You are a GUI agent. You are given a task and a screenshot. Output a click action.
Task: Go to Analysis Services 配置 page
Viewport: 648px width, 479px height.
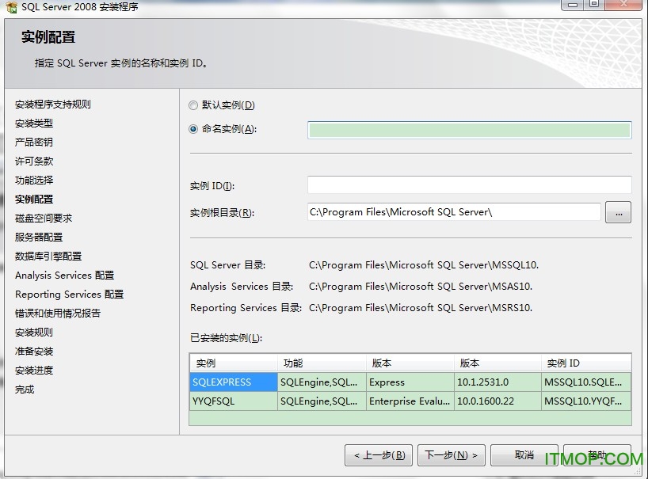64,275
